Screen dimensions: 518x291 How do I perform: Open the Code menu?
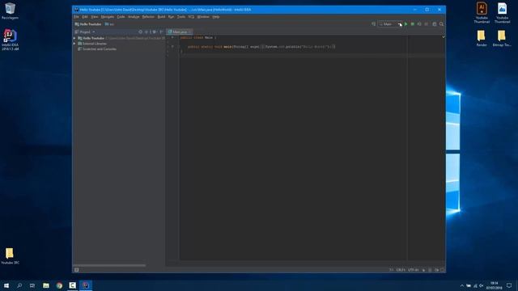(x=121, y=17)
